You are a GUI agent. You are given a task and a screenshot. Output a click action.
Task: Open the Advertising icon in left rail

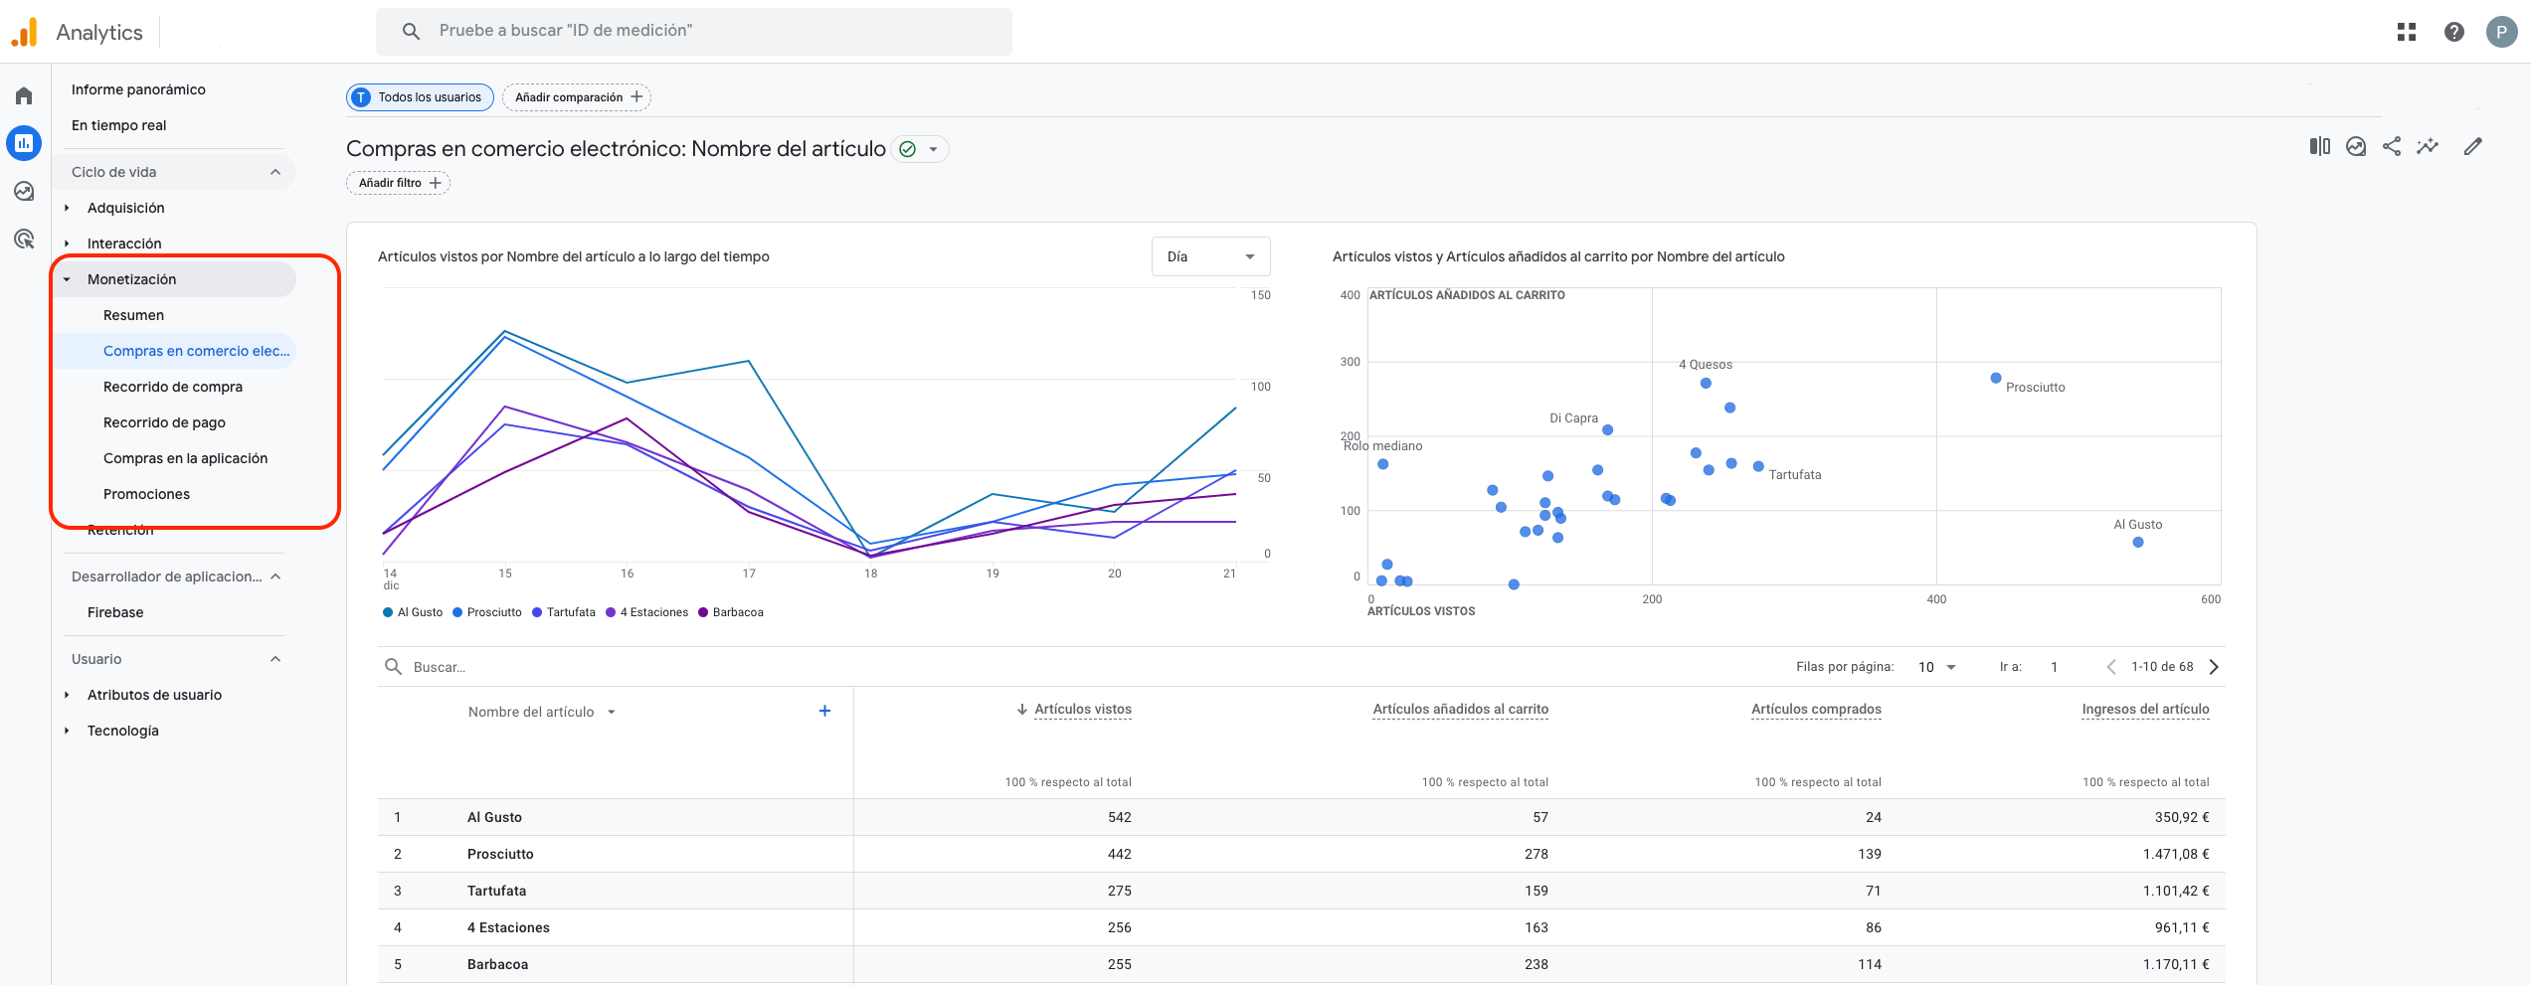point(24,239)
